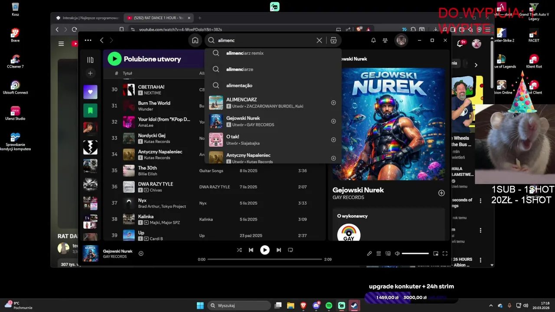Open Nyx album link
The width and height of the screenshot is (555, 312).
203,203
